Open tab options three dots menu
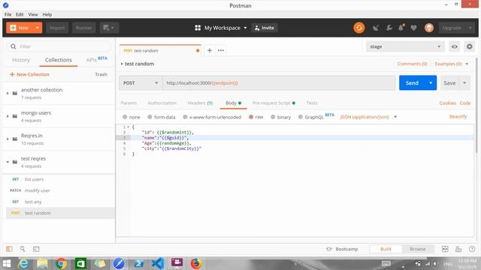 click(221, 50)
